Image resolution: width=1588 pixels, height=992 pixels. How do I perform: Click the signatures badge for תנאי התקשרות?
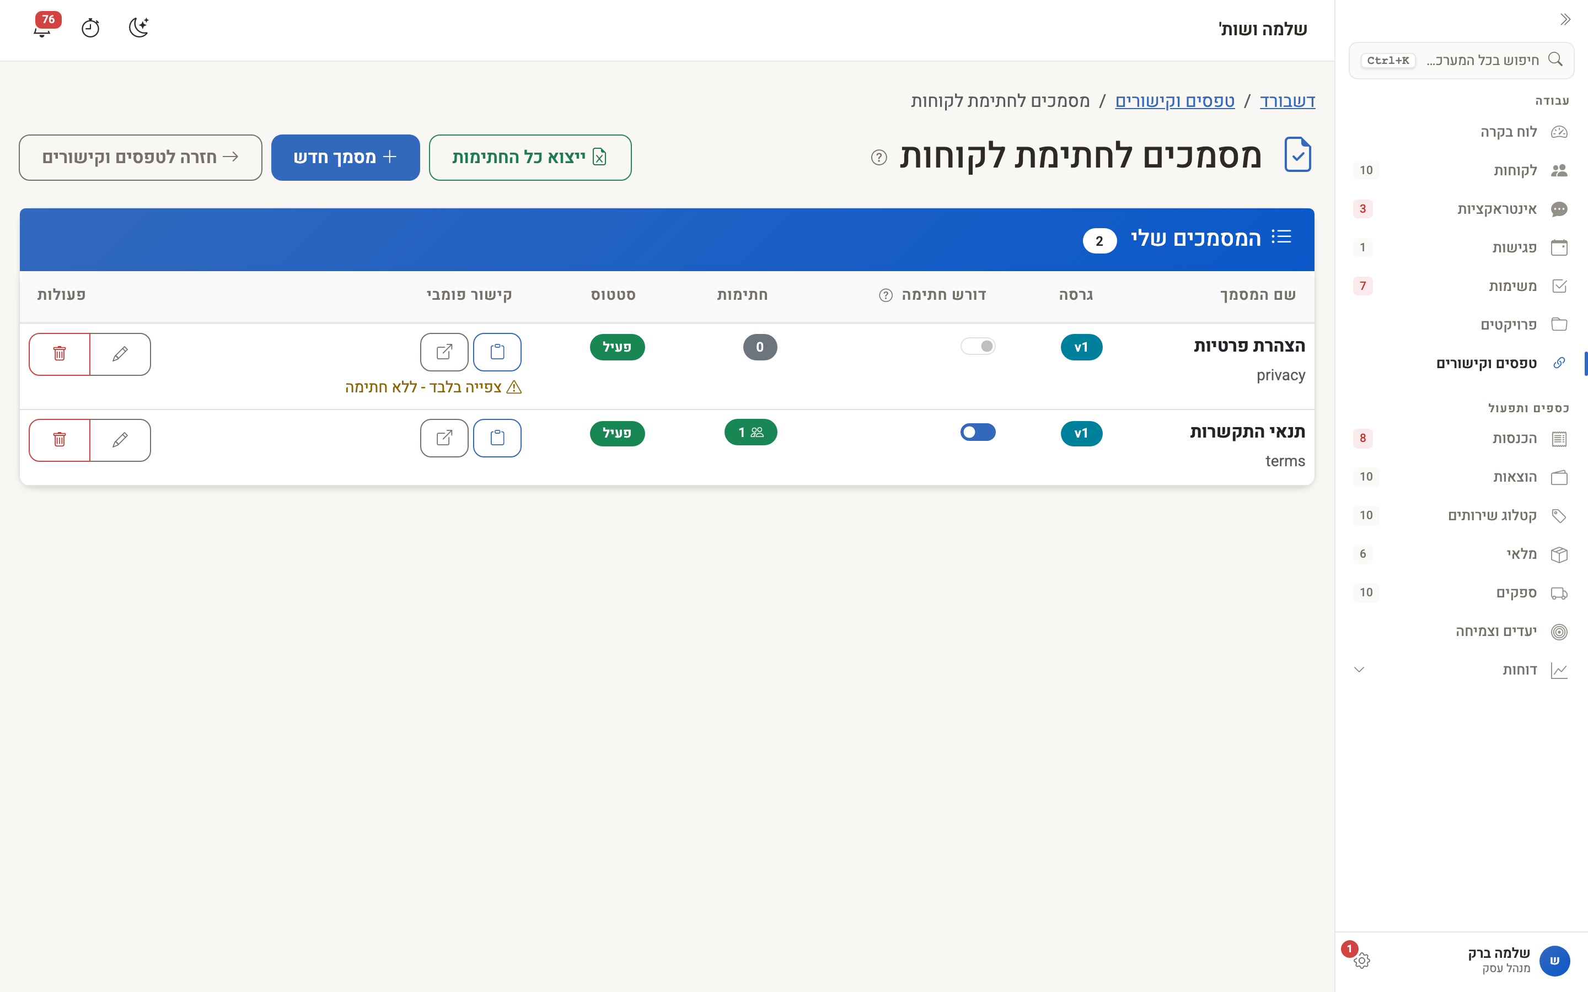750,433
